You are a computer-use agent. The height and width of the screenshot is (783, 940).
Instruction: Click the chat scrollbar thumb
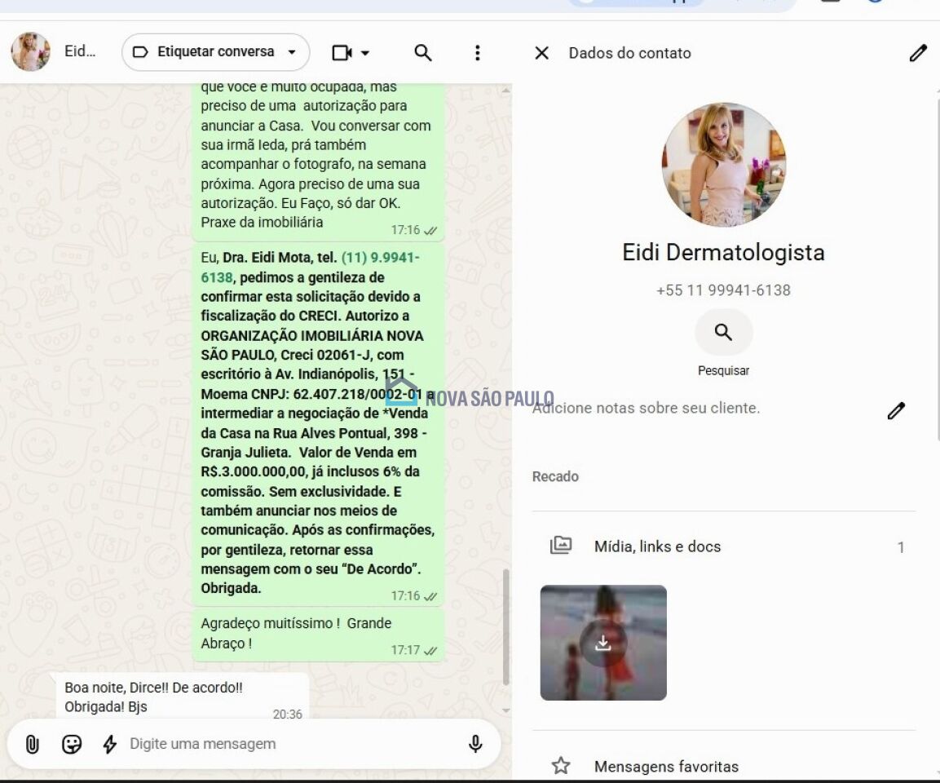506,626
